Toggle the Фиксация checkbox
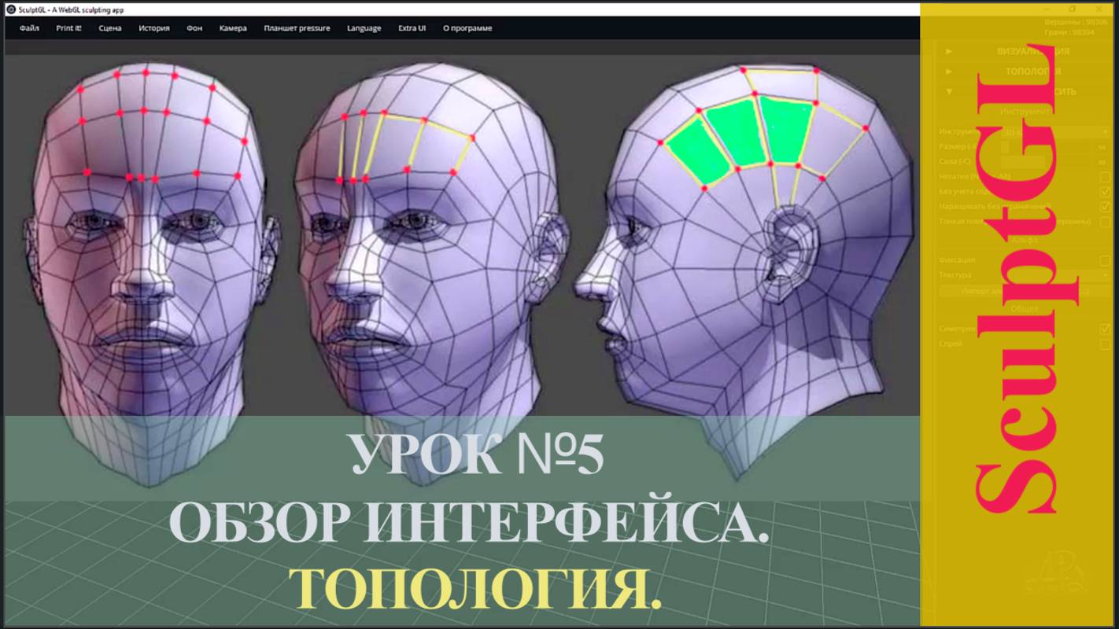Image resolution: width=1119 pixels, height=629 pixels. (x=1105, y=260)
